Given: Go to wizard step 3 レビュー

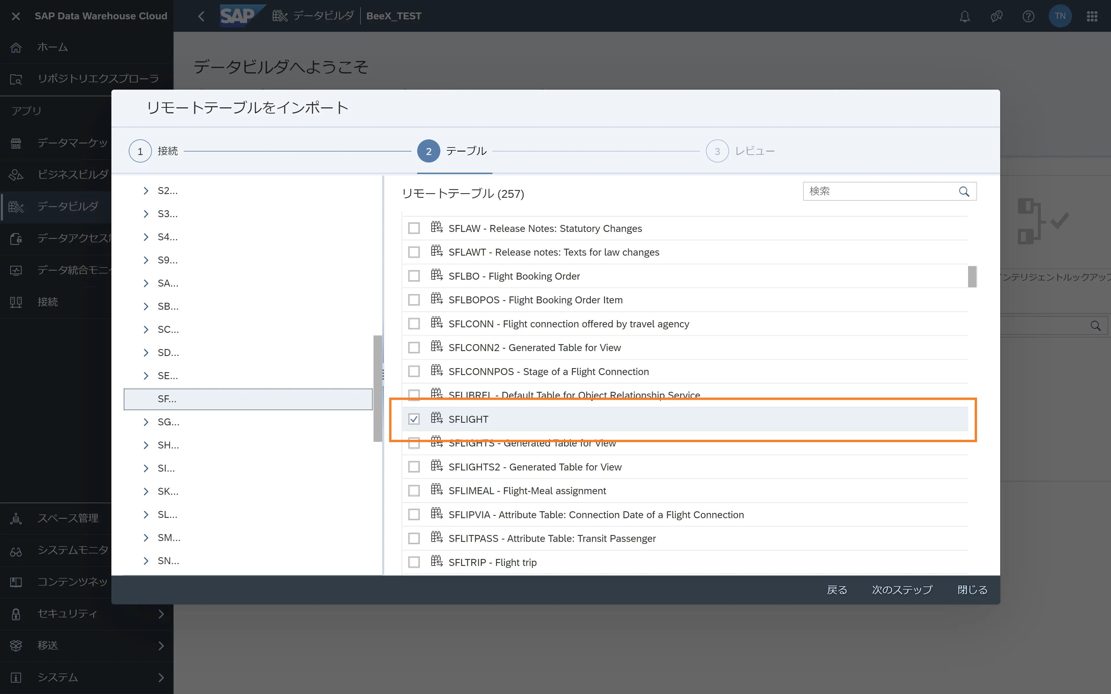Looking at the screenshot, I should click(x=740, y=151).
